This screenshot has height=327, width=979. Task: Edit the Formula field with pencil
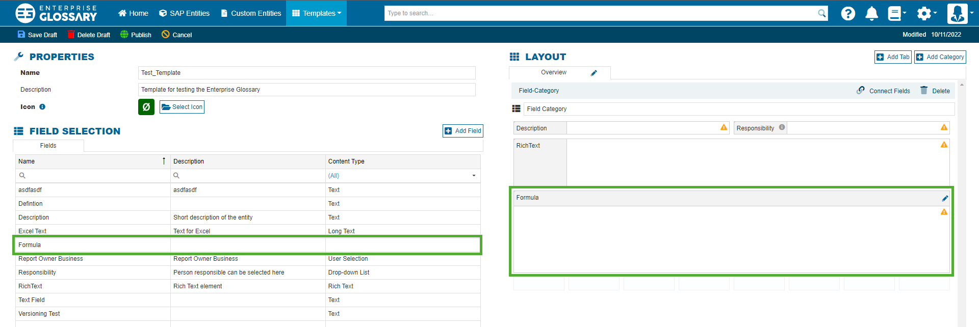point(945,198)
